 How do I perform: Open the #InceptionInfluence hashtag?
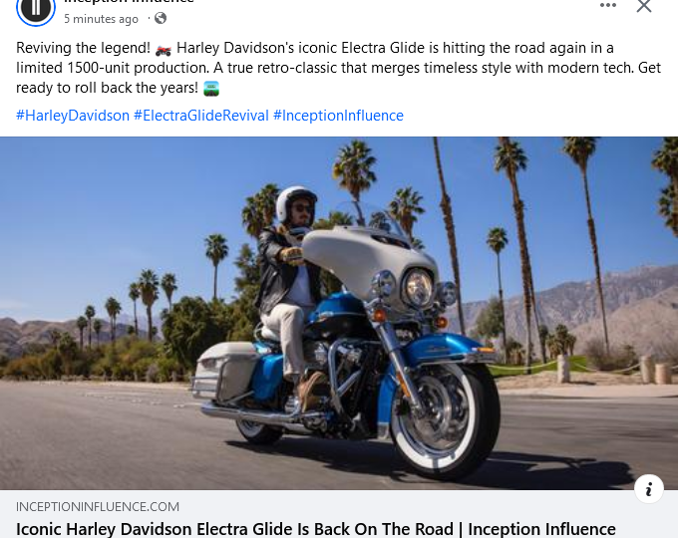(x=338, y=116)
